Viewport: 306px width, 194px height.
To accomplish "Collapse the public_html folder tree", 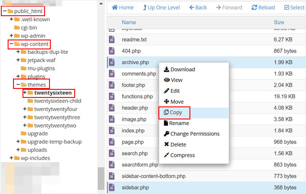I will coord(4,11).
